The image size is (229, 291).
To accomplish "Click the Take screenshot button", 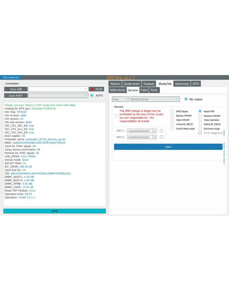I will tap(11, 77).
